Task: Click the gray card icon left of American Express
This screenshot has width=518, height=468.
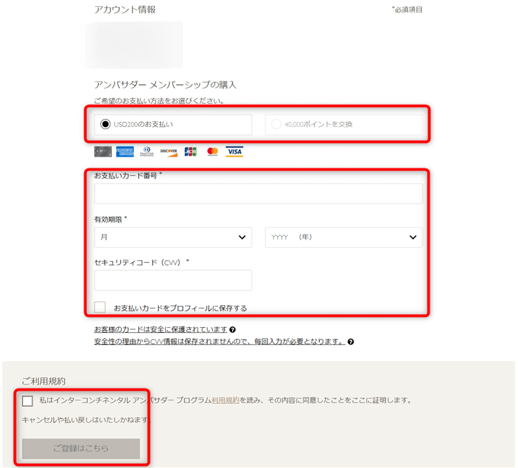Action: tap(103, 151)
